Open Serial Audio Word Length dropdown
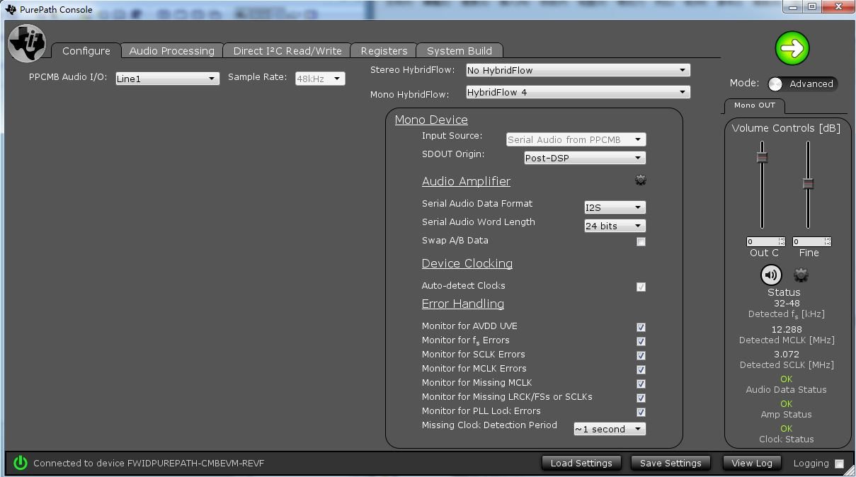The width and height of the screenshot is (856, 477). click(x=615, y=226)
